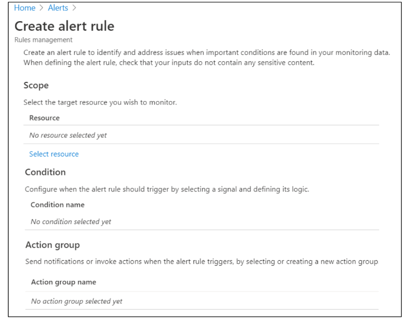Click chevron after Alerts breadcrumb

tap(74, 8)
